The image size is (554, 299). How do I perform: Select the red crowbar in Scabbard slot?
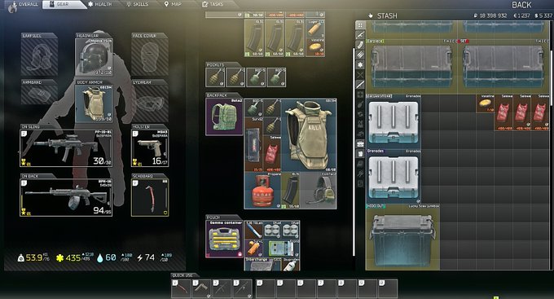(150, 197)
